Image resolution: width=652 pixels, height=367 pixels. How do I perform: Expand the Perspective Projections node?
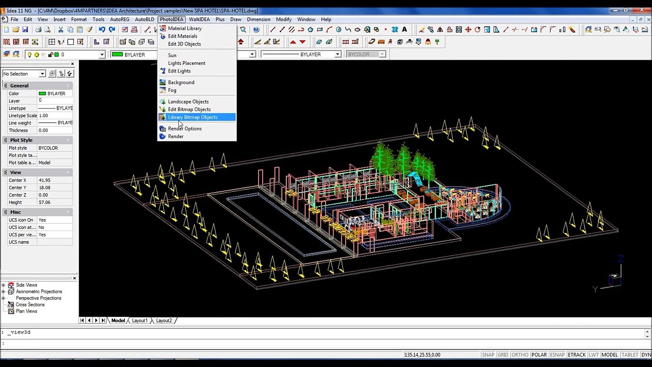tap(4, 298)
